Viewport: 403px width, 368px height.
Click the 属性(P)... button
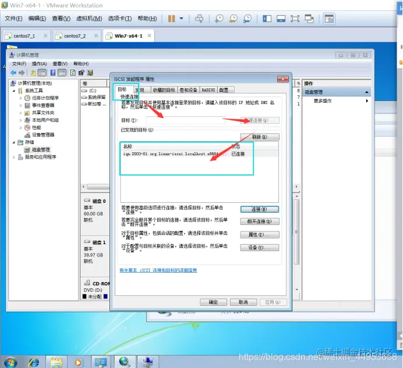(x=260, y=234)
